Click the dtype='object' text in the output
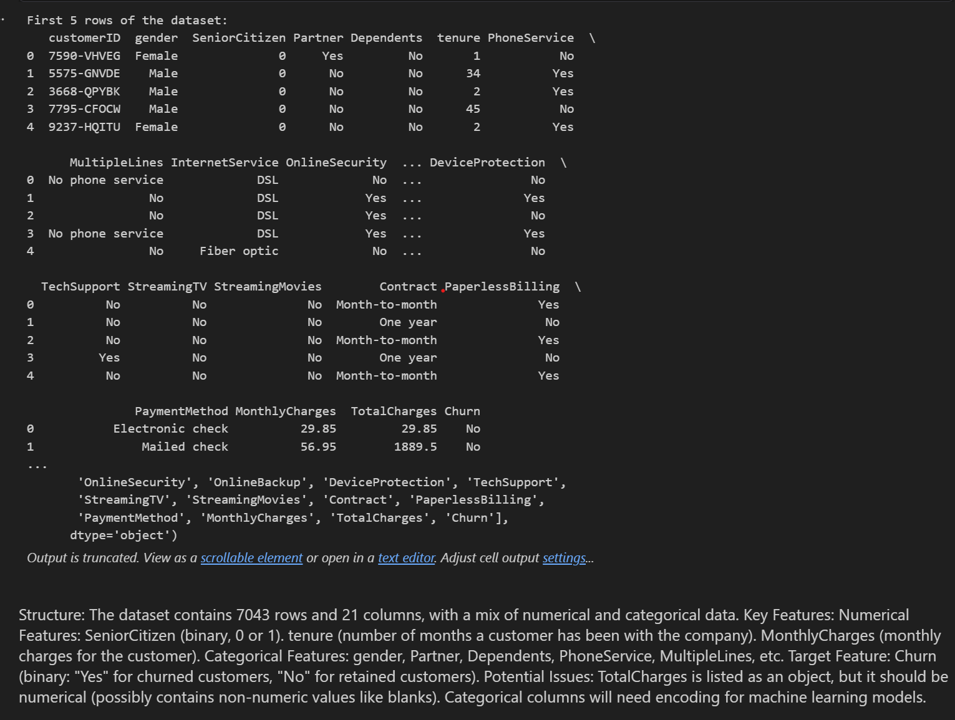Screen dimensions: 955x720 pos(122,535)
